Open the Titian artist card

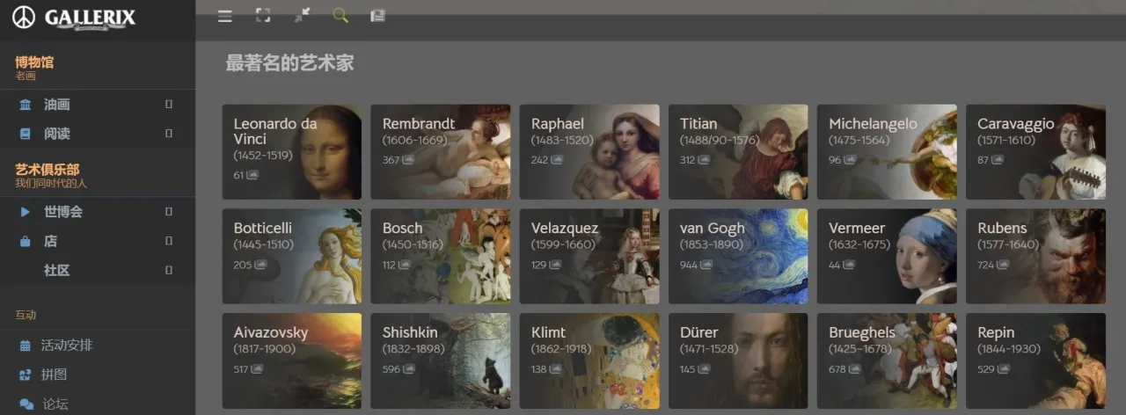tap(738, 152)
